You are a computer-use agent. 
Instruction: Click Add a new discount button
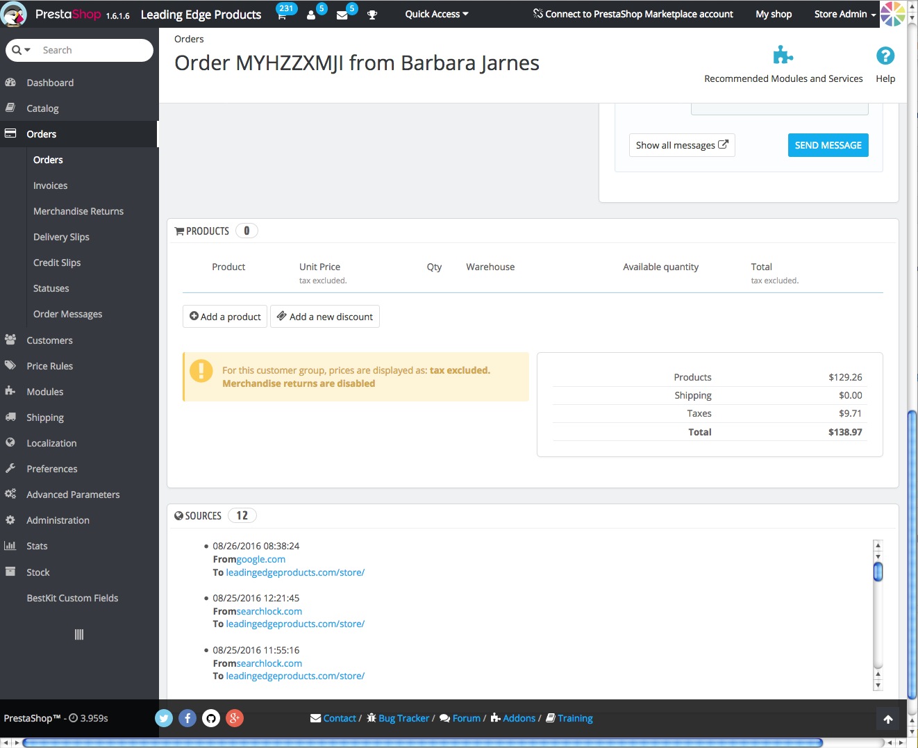pyautogui.click(x=325, y=317)
